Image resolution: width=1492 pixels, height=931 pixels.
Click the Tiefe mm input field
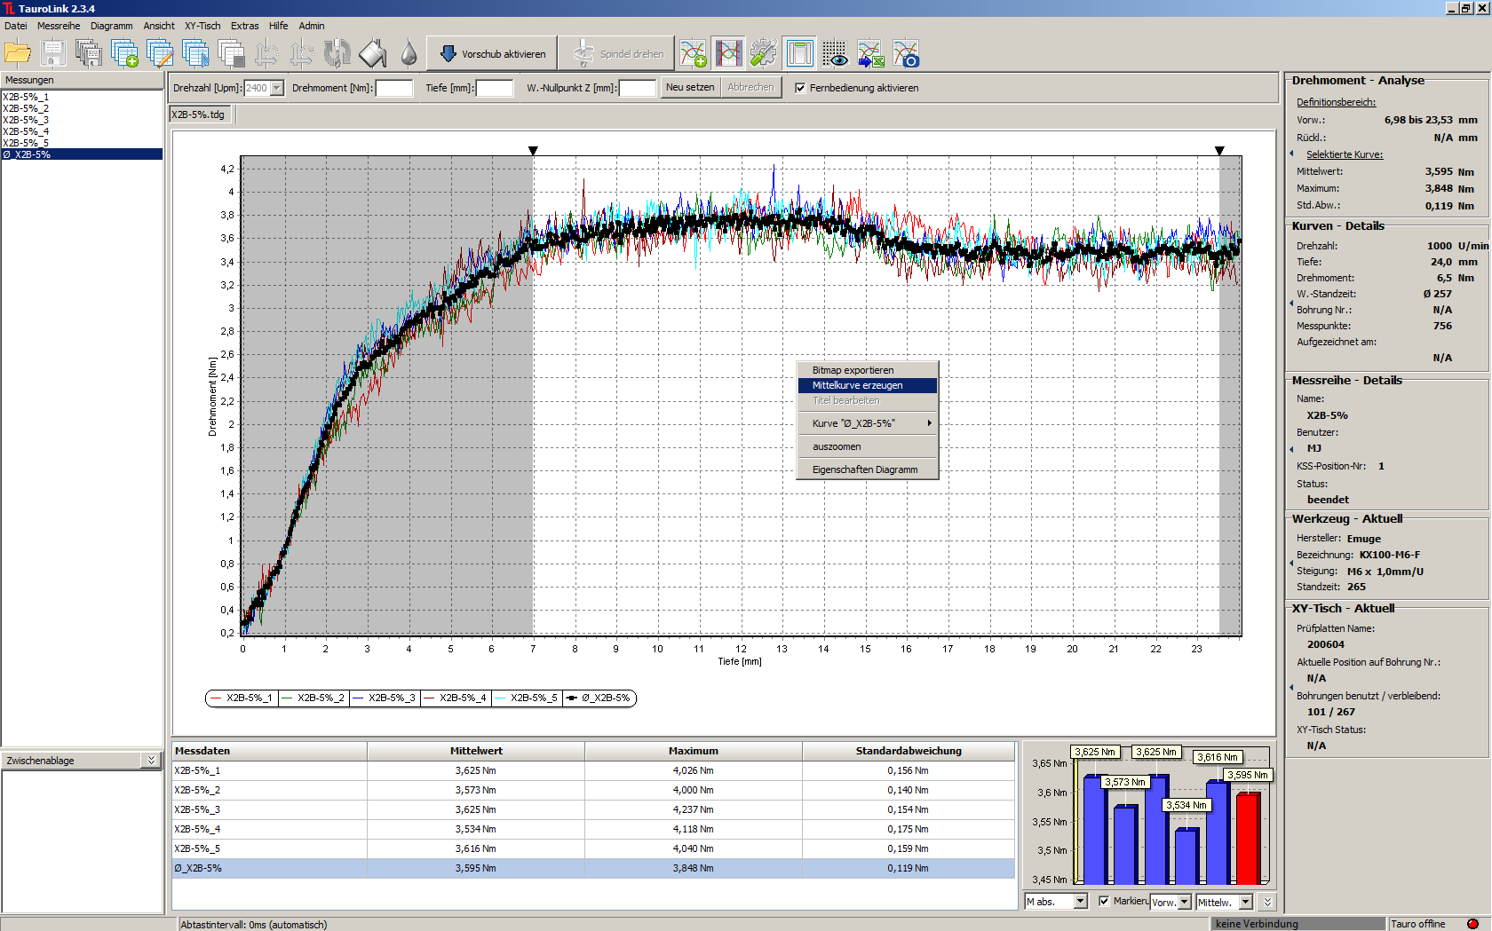(495, 88)
